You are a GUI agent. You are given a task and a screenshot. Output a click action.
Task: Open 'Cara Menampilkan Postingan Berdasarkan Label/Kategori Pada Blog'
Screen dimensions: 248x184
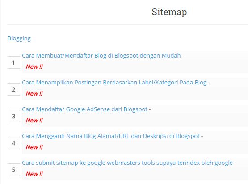tap(114, 83)
